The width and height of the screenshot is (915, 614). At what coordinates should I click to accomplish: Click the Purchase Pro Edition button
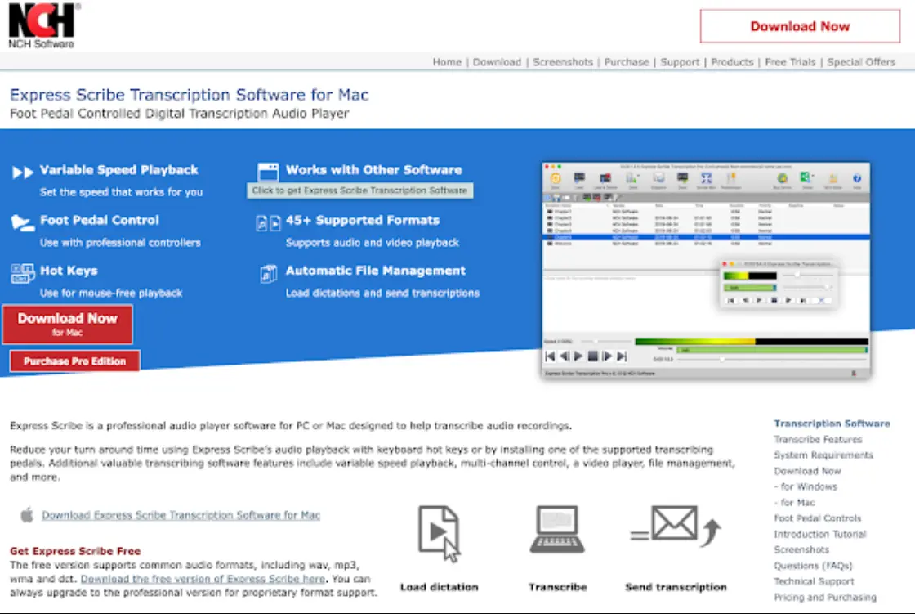[74, 361]
